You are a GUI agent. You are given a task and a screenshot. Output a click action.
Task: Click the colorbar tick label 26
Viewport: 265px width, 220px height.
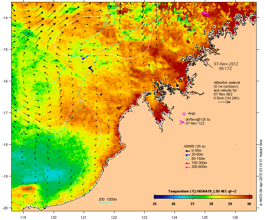coord(174,204)
